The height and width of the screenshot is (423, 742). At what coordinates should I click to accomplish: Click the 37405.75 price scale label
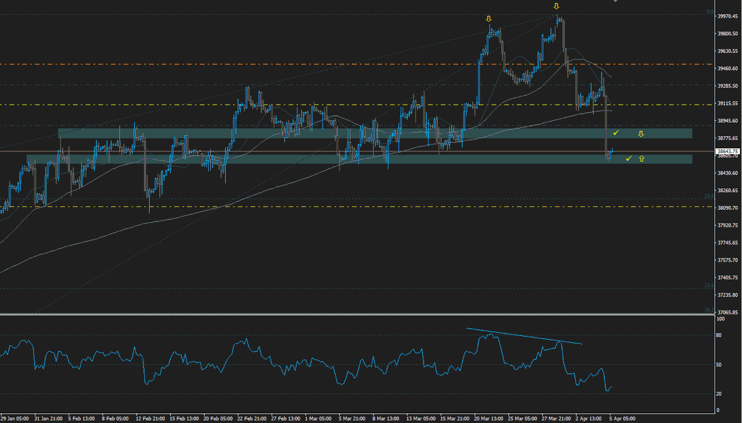[727, 277]
